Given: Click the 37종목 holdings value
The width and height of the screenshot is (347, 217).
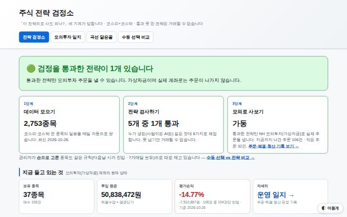Looking at the screenshot, I should (x=34, y=195).
